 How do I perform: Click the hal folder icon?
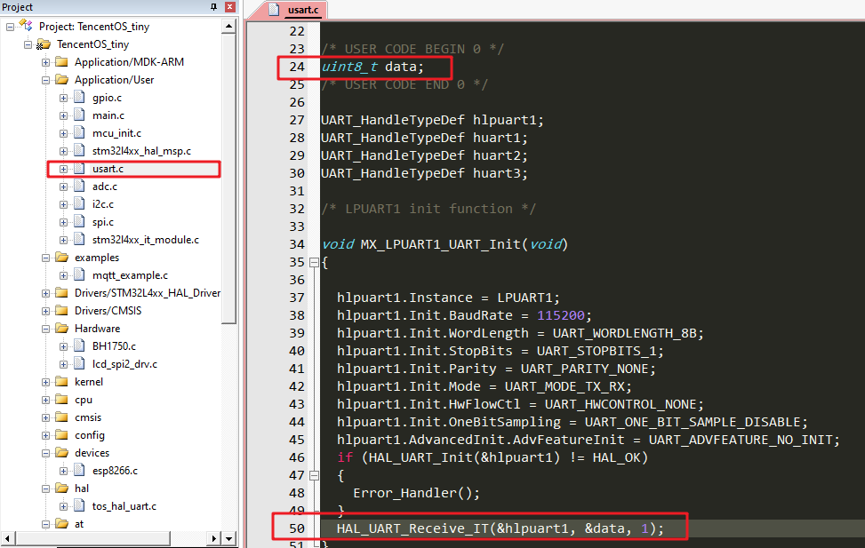[x=62, y=488]
